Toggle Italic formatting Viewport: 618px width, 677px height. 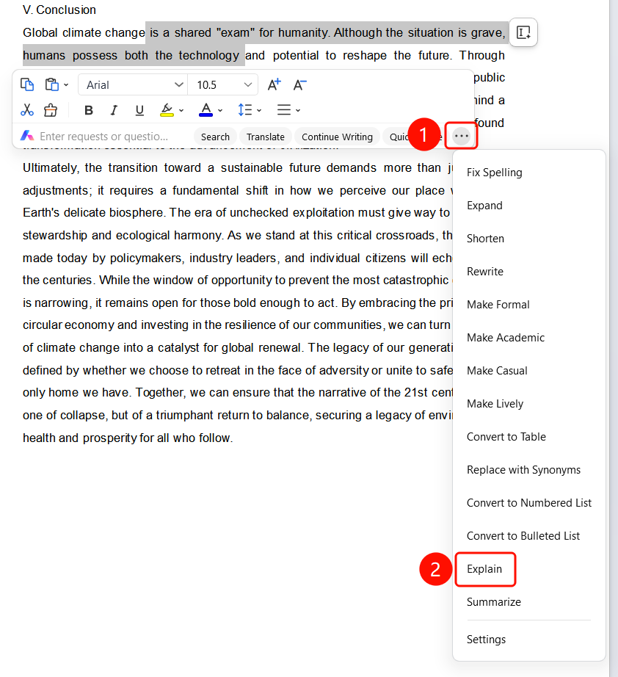(x=114, y=111)
